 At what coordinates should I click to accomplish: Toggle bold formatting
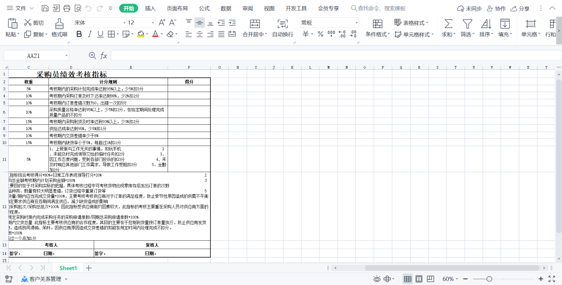[x=79, y=34]
